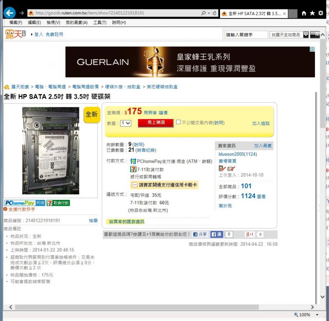Open a new tab with the blank tab button
Screen dimensions: 329x321
pos(293,14)
